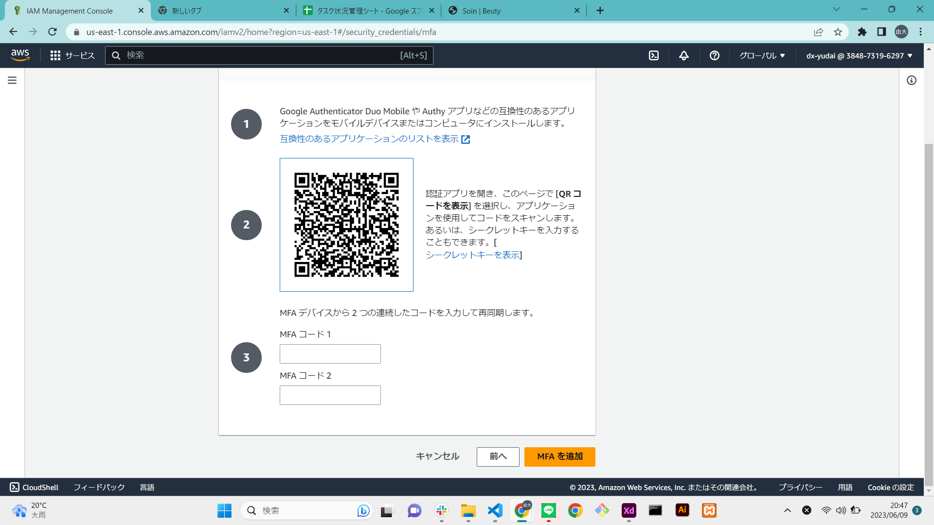Open the tab search chevron
This screenshot has width=934, height=525.
[836, 9]
